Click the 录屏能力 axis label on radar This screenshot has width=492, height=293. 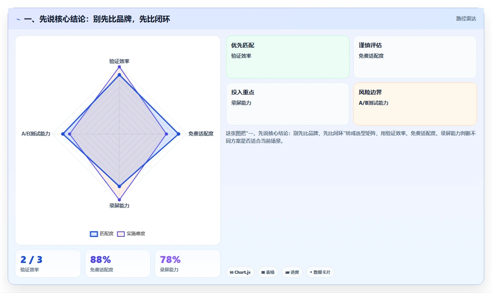tap(119, 206)
